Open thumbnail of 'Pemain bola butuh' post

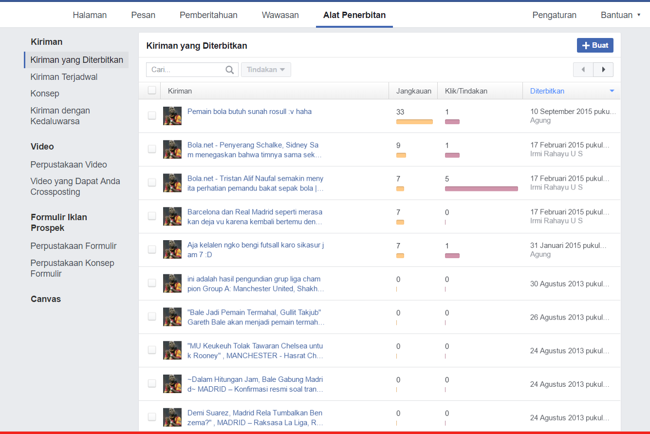click(x=172, y=116)
